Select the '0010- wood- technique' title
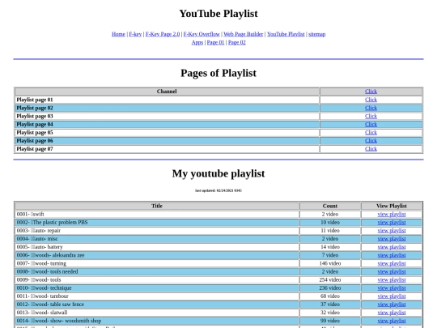 click(157, 288)
